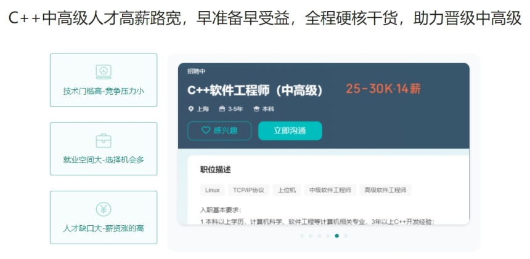
Task: Open the C++软件工程师（中高级） job title
Action: (255, 90)
